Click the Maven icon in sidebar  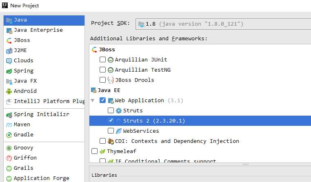tap(9, 125)
